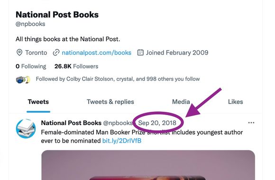
Task: Open the nationalpost.com/books link
Action: tap(96, 53)
